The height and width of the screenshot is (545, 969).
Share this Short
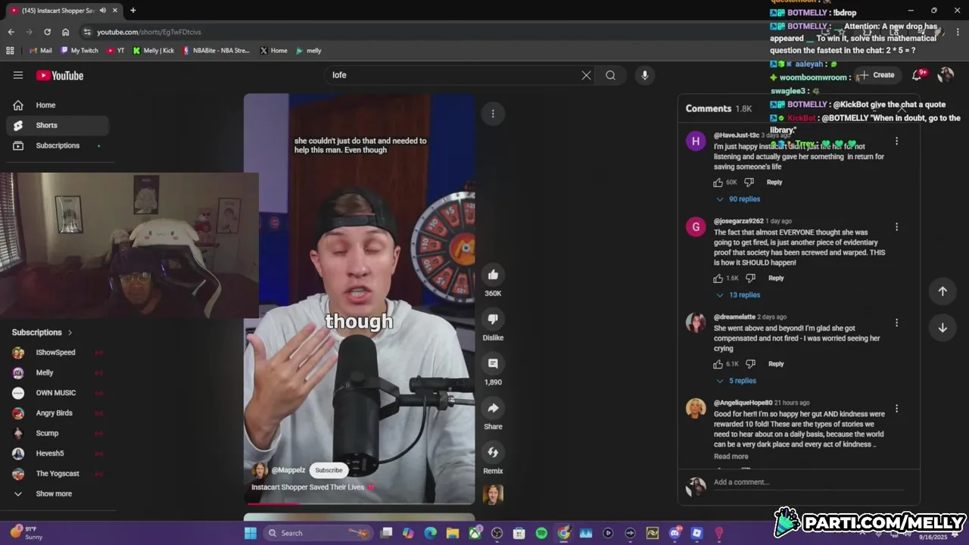coord(493,409)
